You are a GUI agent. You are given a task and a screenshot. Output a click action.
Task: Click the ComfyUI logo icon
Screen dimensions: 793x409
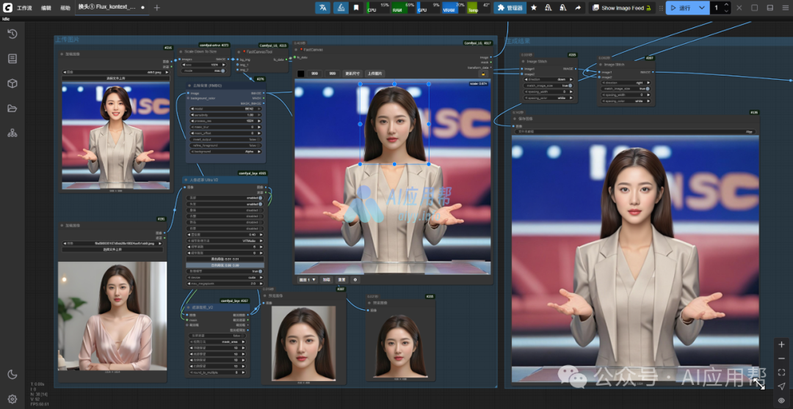7,7
